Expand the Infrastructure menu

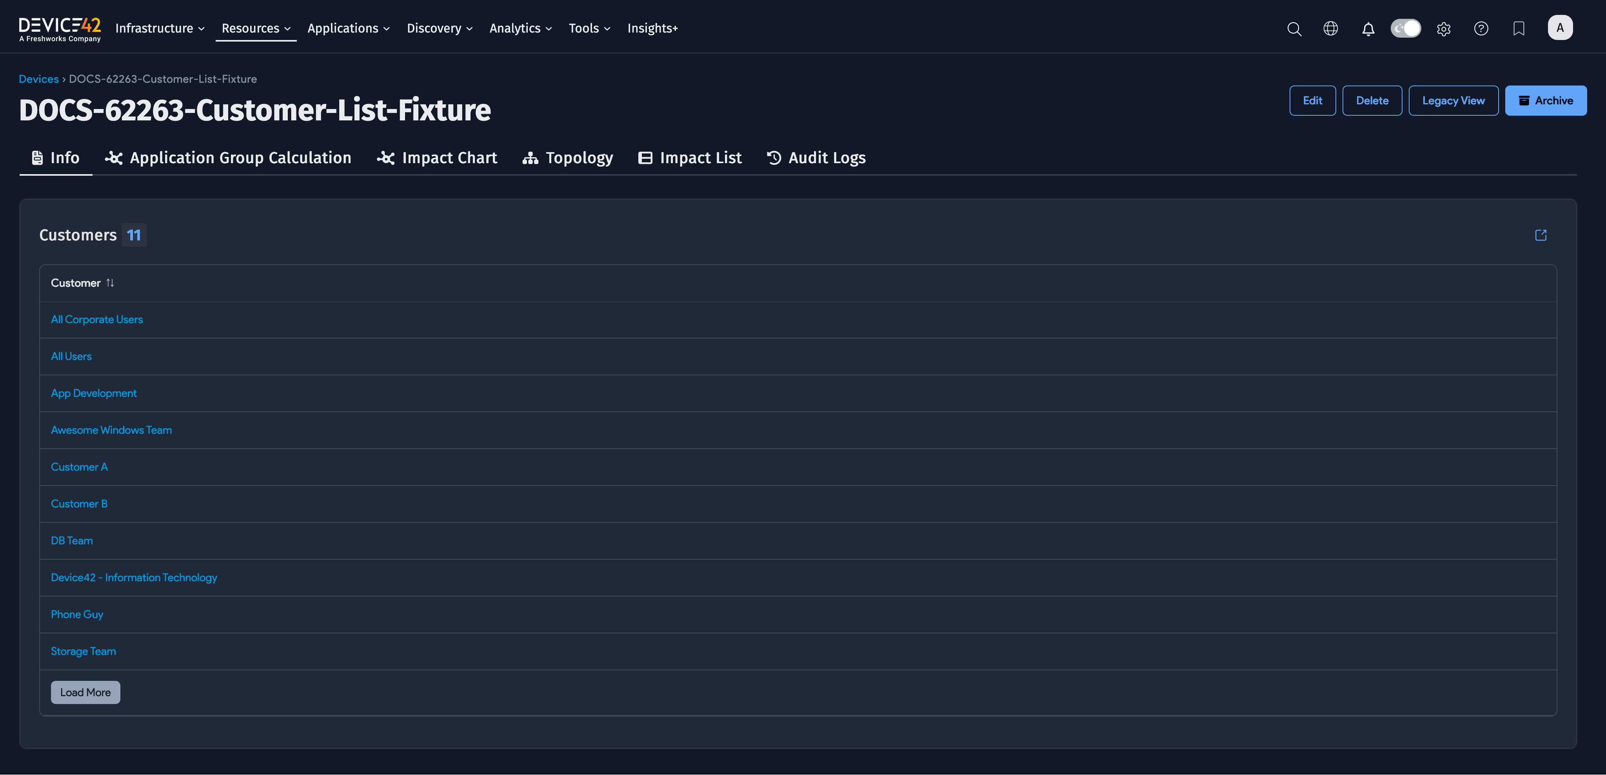click(160, 29)
